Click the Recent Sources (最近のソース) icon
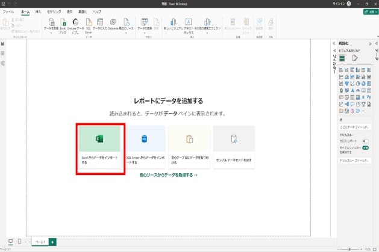 tap(126, 22)
